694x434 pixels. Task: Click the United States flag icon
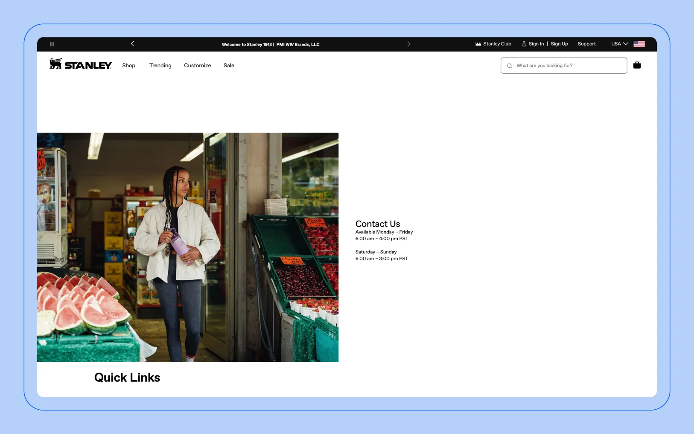click(639, 44)
